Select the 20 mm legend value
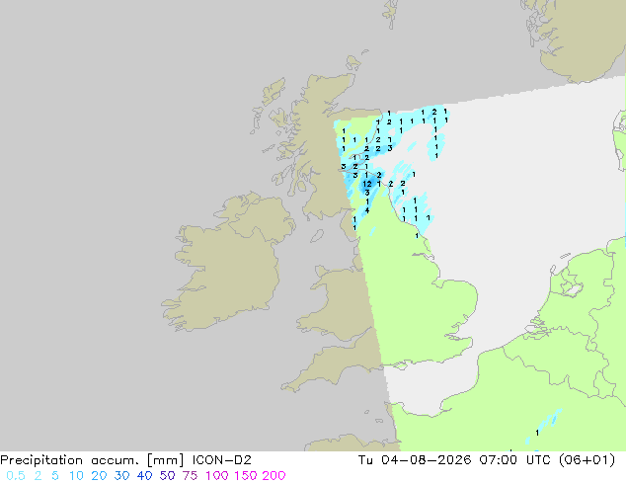The width and height of the screenshot is (626, 484). click(x=99, y=476)
